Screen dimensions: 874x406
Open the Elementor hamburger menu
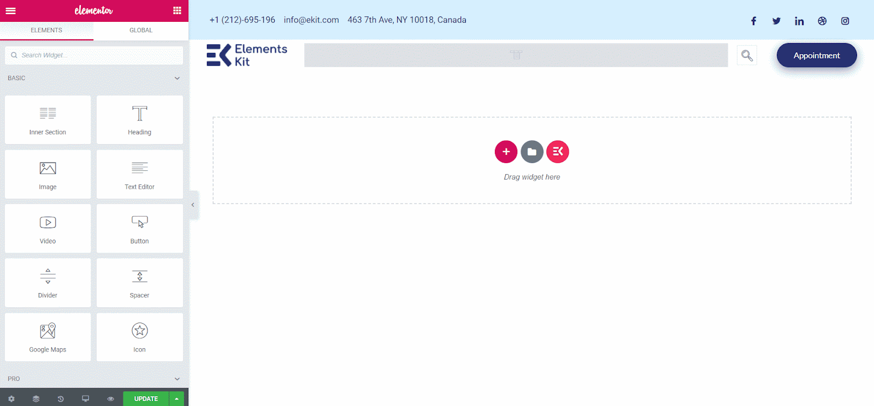[10, 10]
